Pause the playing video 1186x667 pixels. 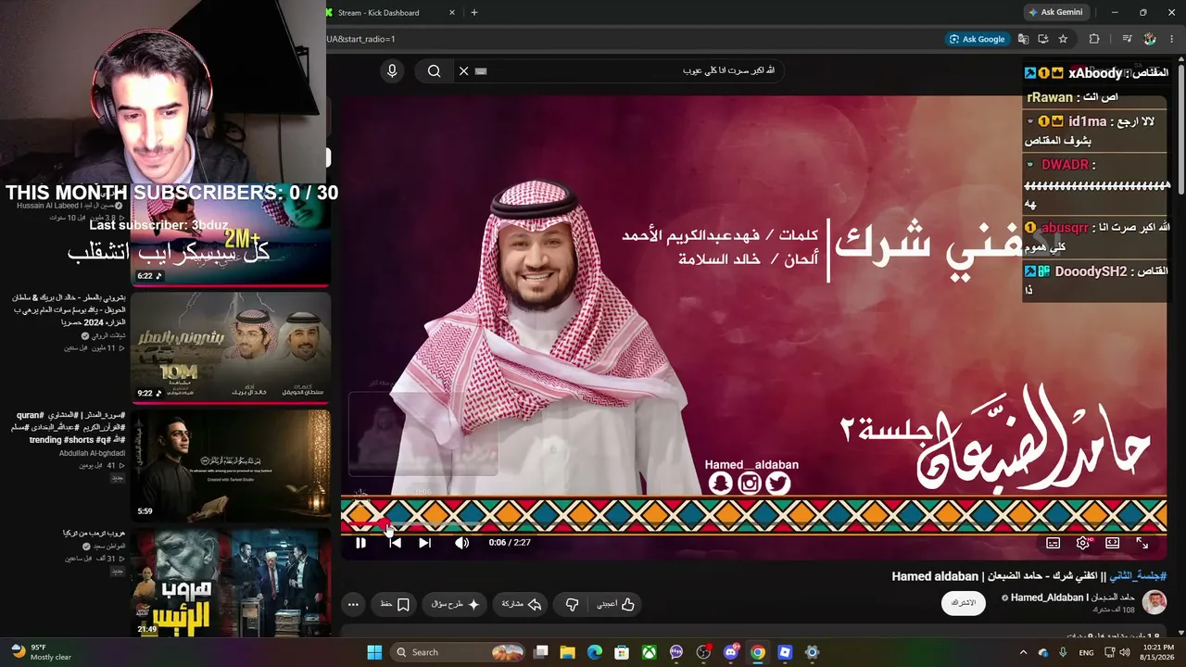(x=360, y=543)
